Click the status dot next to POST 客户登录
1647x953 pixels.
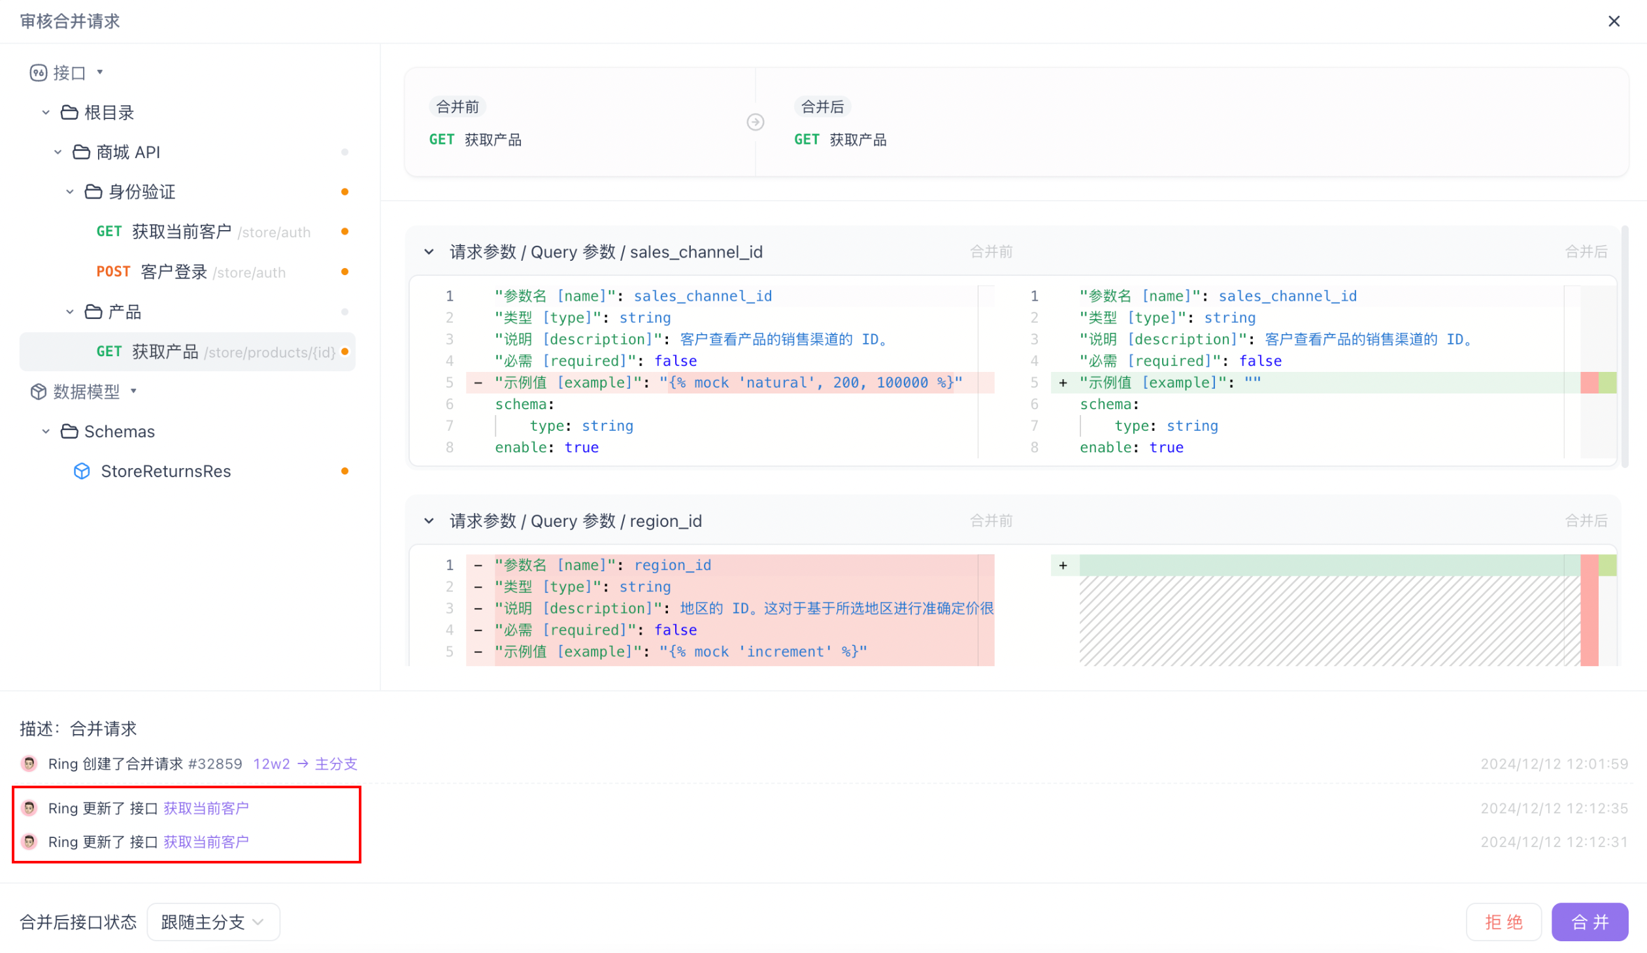pyautogui.click(x=345, y=271)
